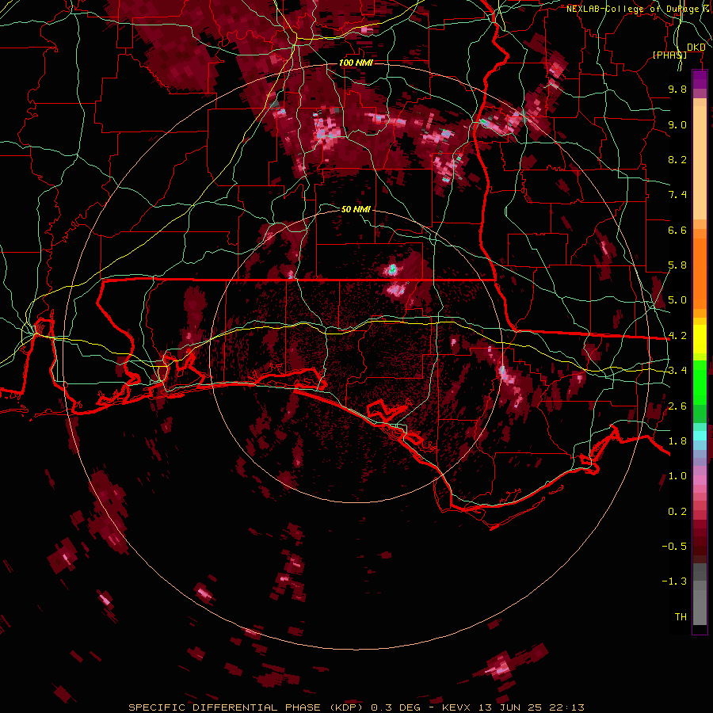Pick the bright green band on the color scale
The width and height of the screenshot is (713, 713).
coord(700,382)
